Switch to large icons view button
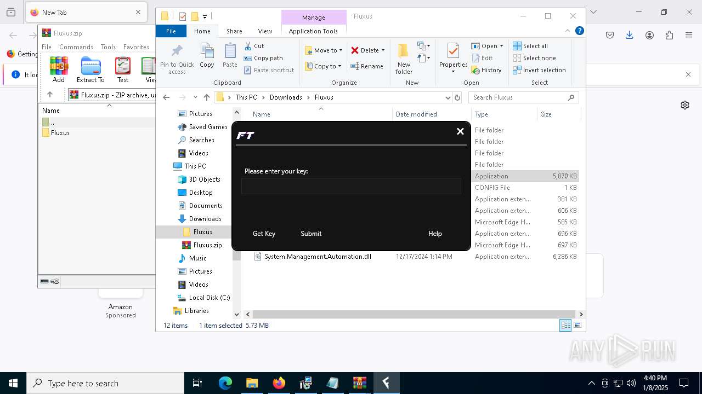This screenshot has width=702, height=394. pos(577,325)
